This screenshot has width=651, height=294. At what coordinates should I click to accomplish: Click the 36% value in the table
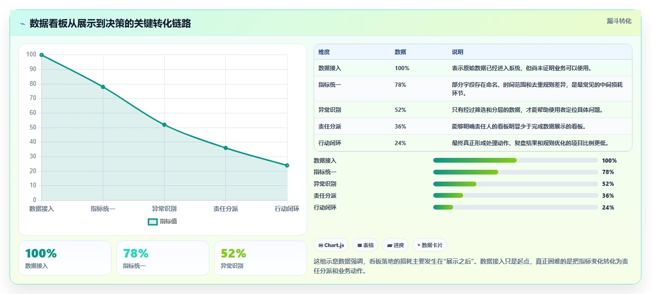coord(400,127)
